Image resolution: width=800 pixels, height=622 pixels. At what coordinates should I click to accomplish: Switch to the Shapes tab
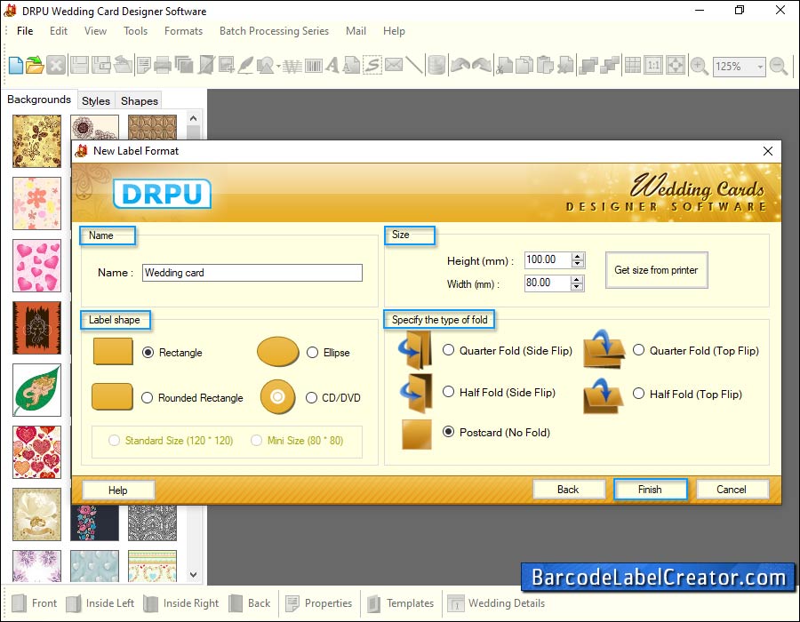pyautogui.click(x=140, y=101)
